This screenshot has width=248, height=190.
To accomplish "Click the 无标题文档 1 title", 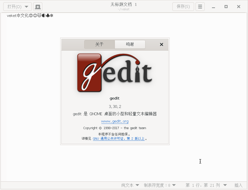I will point(123,5).
